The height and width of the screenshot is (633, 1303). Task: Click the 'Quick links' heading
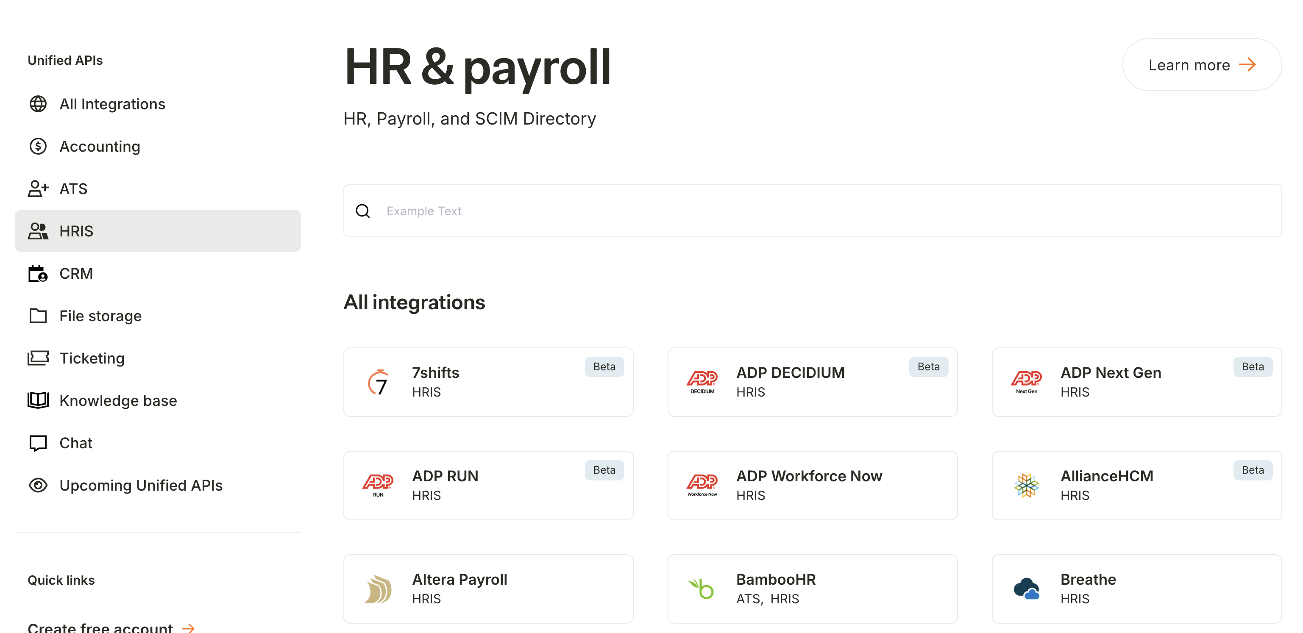(61, 580)
